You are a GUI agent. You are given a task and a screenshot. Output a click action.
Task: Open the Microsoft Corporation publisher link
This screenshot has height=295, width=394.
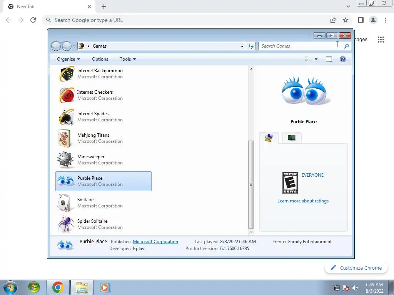[155, 242]
